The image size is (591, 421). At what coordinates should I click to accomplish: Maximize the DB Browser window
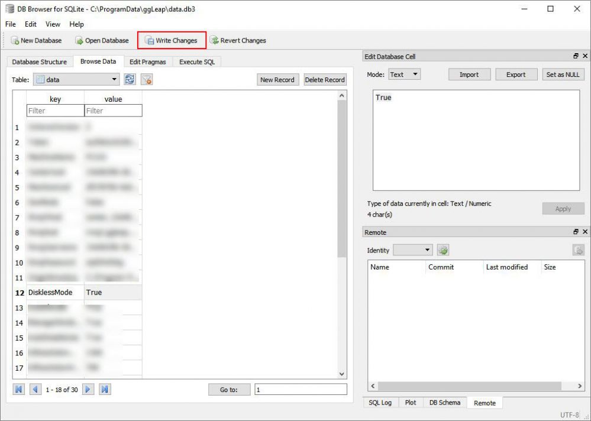coord(550,9)
